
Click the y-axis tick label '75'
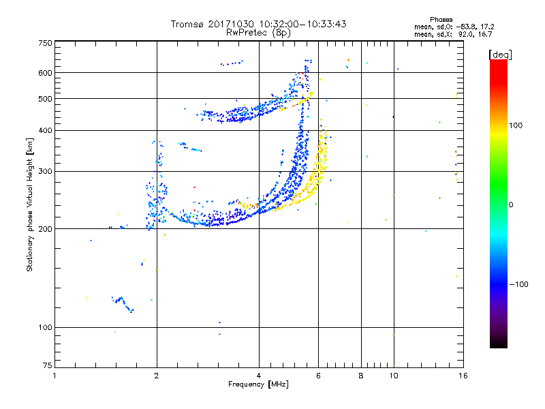[47, 365]
